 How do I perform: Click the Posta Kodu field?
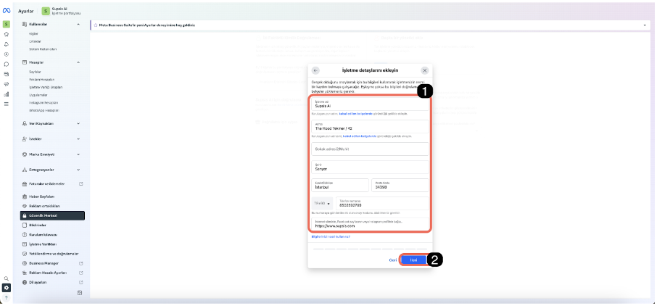coord(400,186)
